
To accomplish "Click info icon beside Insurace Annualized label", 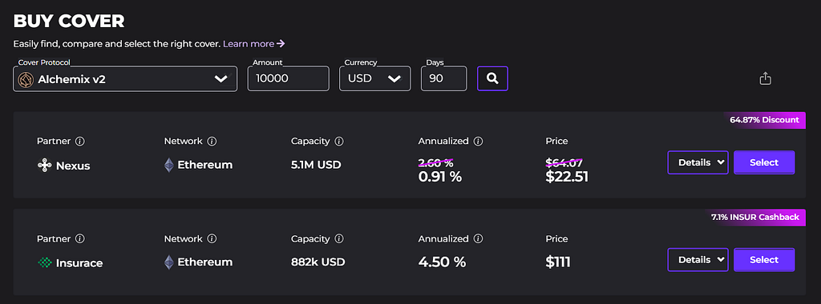I will (x=478, y=238).
